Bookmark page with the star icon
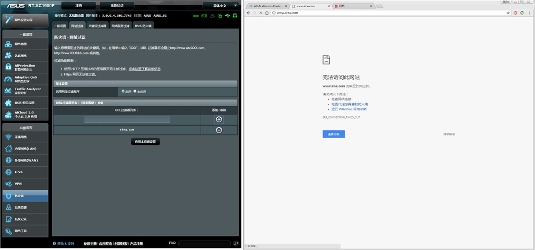Screen dimensions: 535x250 click(x=508, y=12)
